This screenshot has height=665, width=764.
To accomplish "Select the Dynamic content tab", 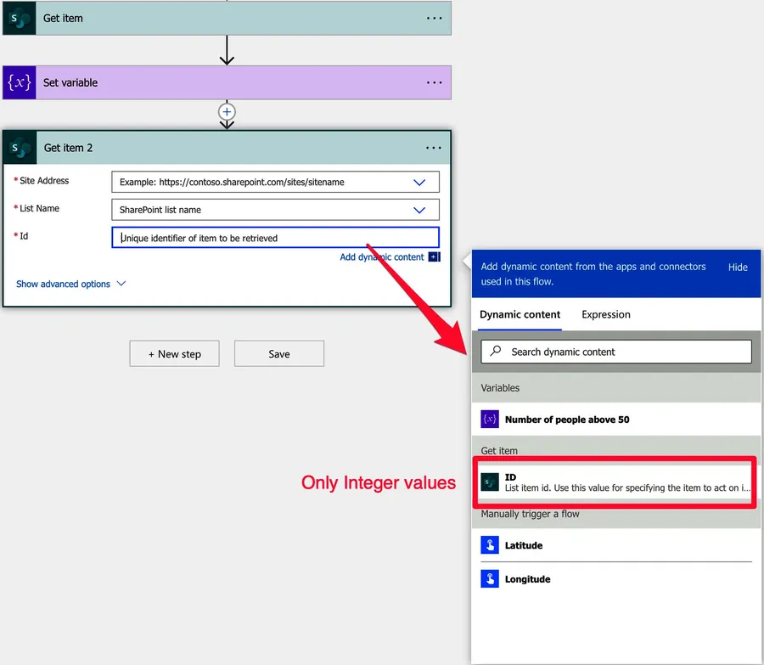I will [x=520, y=314].
